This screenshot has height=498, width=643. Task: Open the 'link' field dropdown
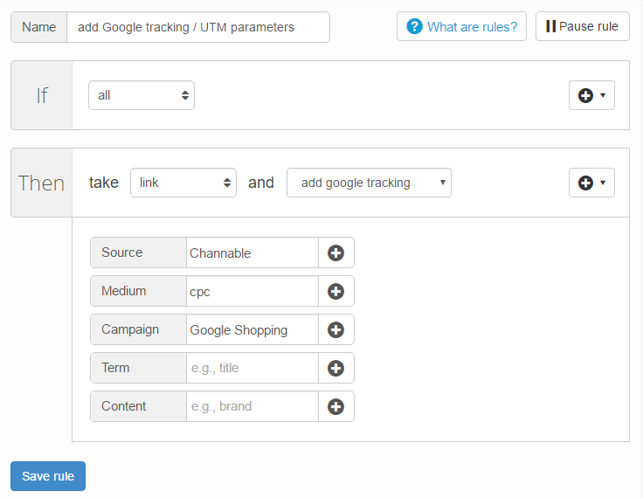183,183
